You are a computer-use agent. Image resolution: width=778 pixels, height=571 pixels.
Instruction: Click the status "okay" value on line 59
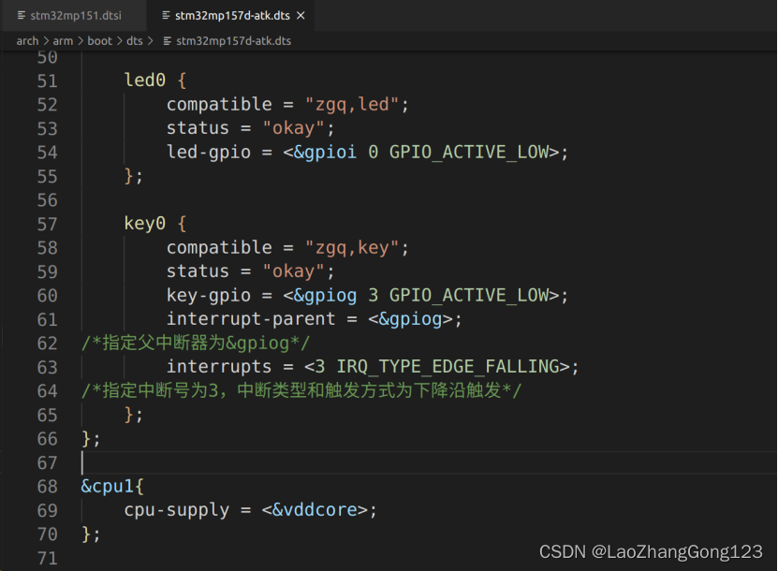(295, 271)
